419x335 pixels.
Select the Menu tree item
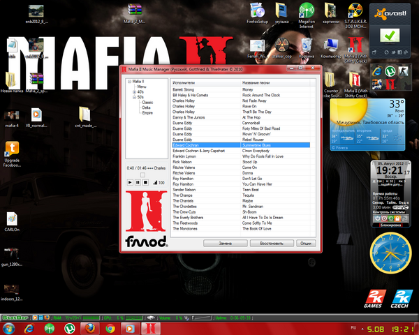[141, 87]
